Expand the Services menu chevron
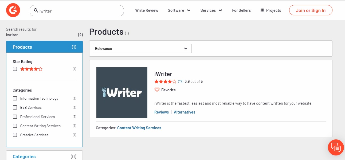 point(220,10)
